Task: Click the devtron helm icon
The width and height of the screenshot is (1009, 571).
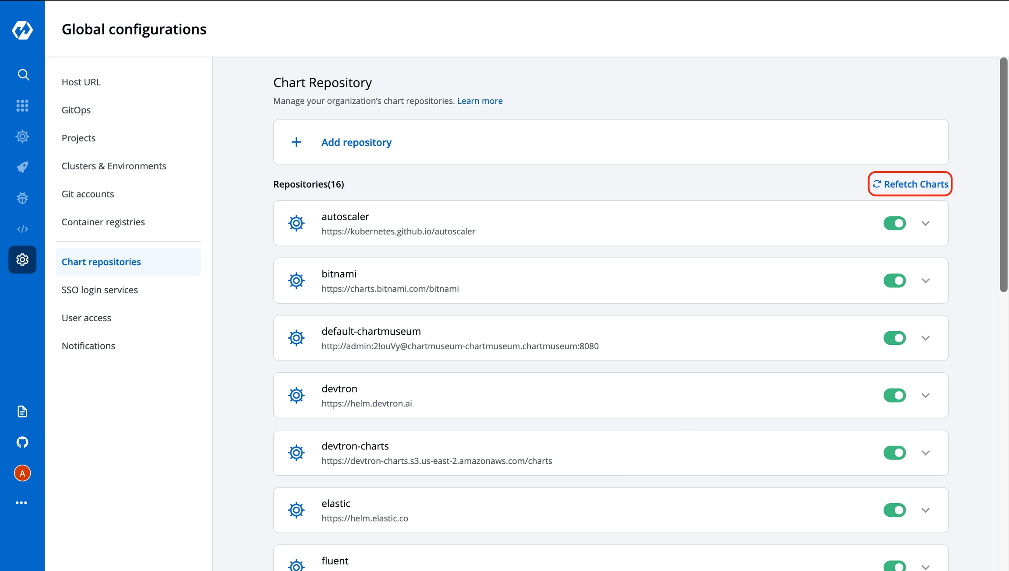Action: (296, 395)
